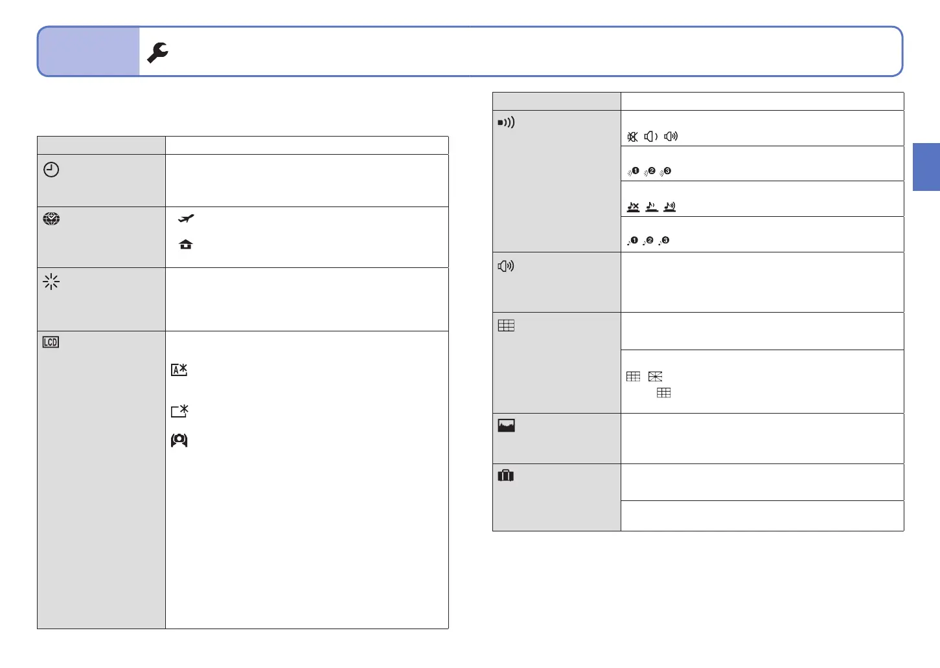940x668 pixels.
Task: Click the lavender block in the header
Action: [89, 52]
